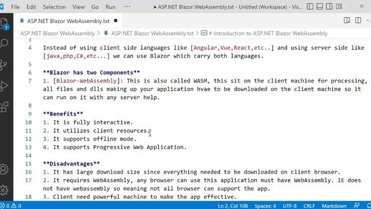Open the Manage gear icon
Viewport: 371px width, 209px height.
tap(4, 190)
